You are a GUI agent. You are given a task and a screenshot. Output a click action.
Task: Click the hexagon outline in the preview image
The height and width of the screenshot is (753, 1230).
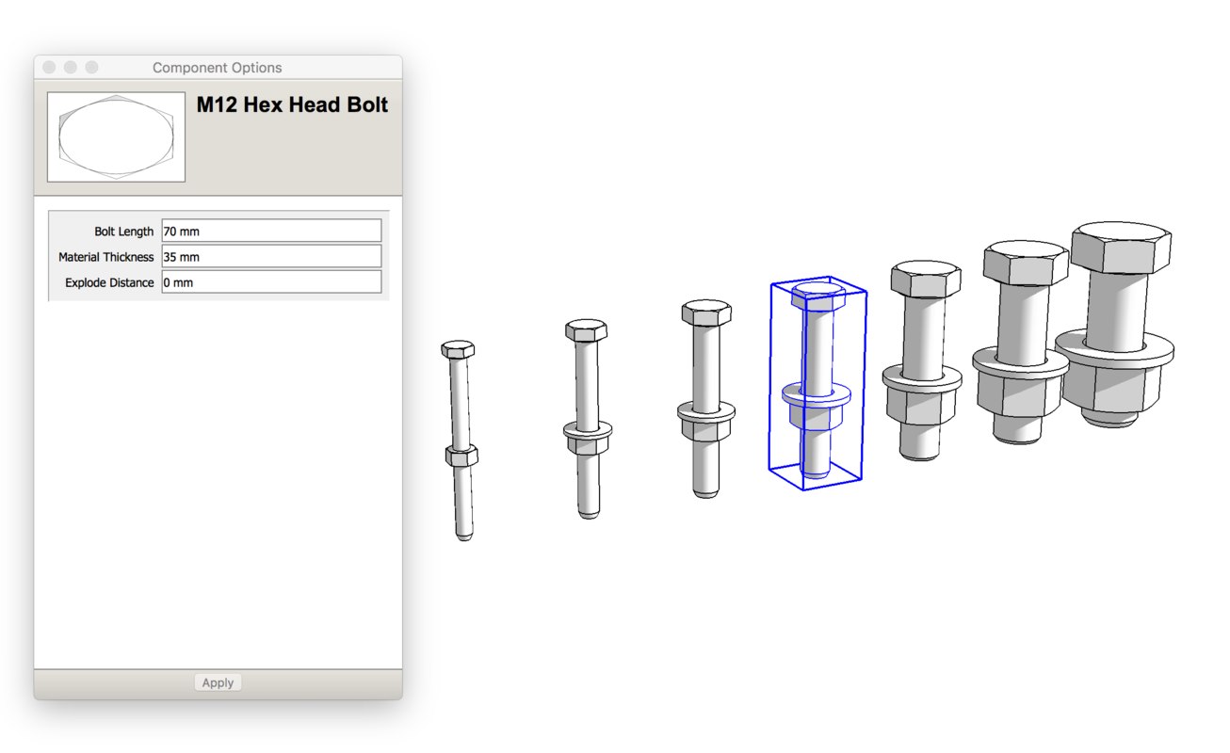[115, 136]
